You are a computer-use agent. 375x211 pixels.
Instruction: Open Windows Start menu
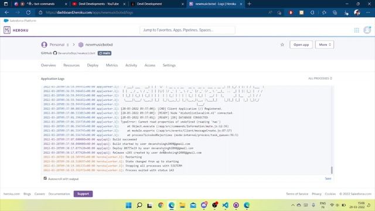tap(129, 205)
